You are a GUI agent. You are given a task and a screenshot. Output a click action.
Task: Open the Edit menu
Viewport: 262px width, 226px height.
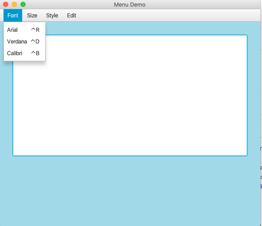[x=71, y=15]
